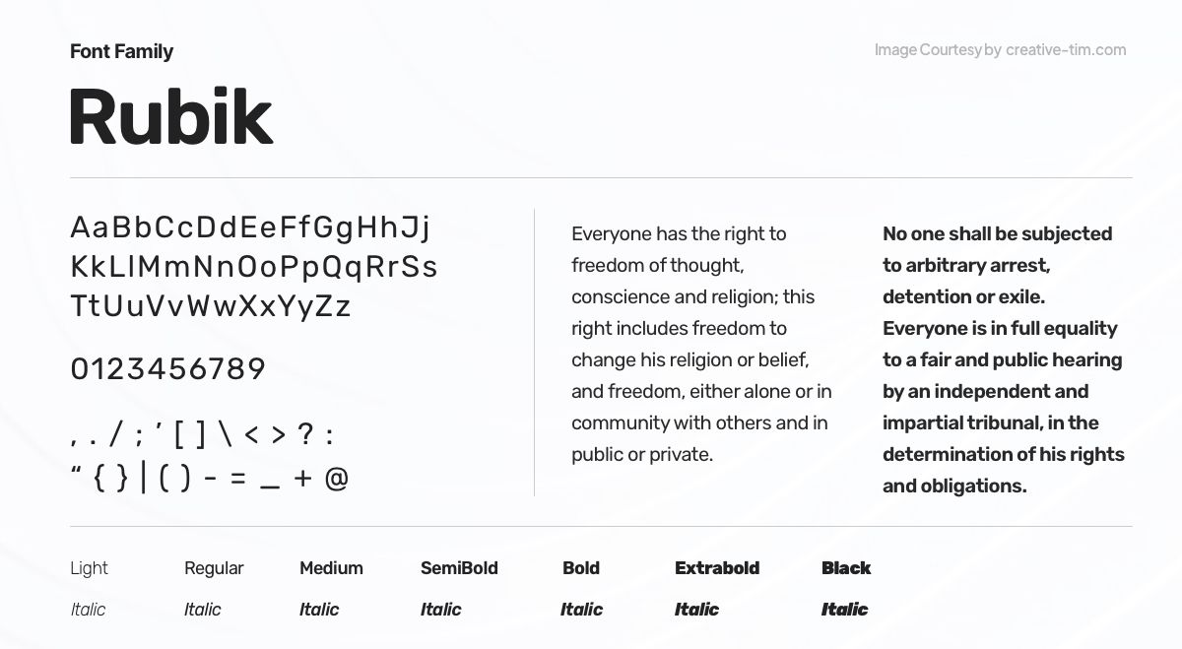Click the large Rubik font title
This screenshot has width=1182, height=649.
coord(170,118)
